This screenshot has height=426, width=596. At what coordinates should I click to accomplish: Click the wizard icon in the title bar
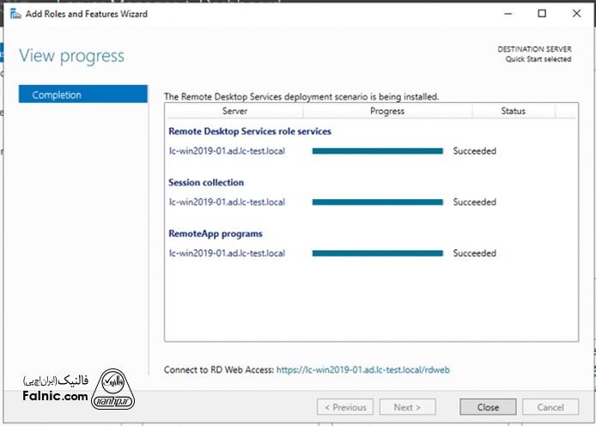click(15, 14)
